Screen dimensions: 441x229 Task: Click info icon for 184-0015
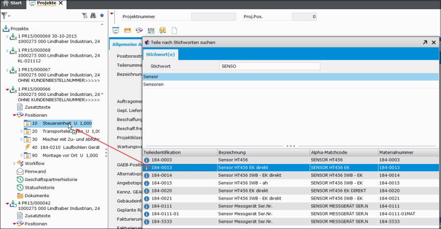(x=147, y=183)
